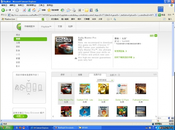Click the address bar URL field
This screenshot has height=130, width=175.
pyautogui.click(x=82, y=15)
